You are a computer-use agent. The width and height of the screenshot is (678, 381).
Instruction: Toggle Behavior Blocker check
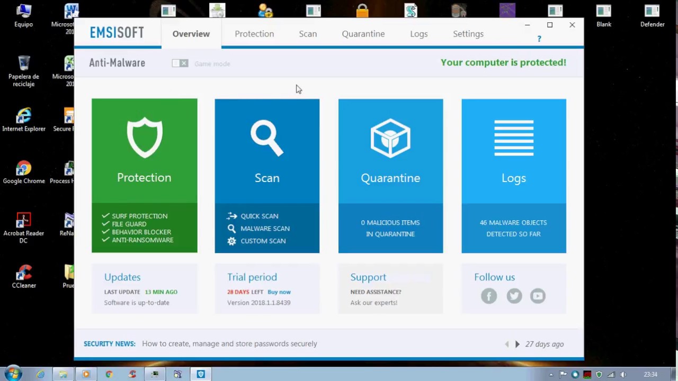click(x=136, y=232)
